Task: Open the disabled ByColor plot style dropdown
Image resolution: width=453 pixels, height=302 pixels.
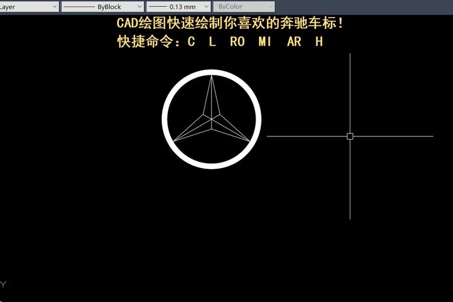Action: [244, 7]
